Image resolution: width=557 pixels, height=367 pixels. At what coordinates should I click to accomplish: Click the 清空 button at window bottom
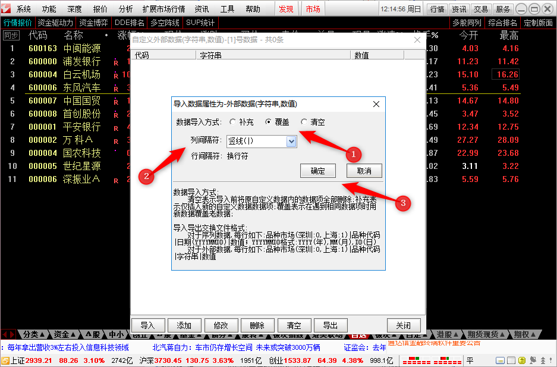click(294, 325)
